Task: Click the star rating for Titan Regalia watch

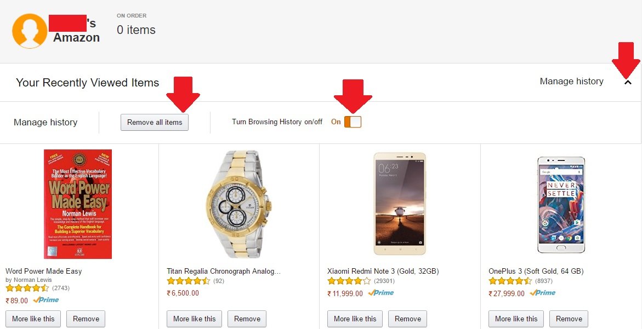Action: 189,281
